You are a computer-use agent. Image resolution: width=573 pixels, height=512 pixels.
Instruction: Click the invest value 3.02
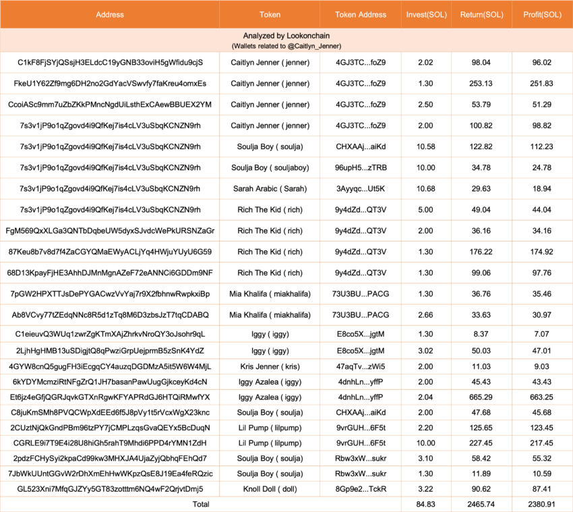click(426, 351)
